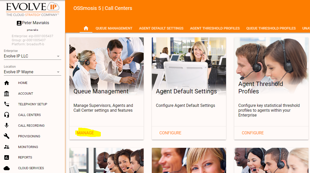The height and width of the screenshot is (173, 310).
Task: Click the Call Recording microphone icon
Action: point(7,125)
